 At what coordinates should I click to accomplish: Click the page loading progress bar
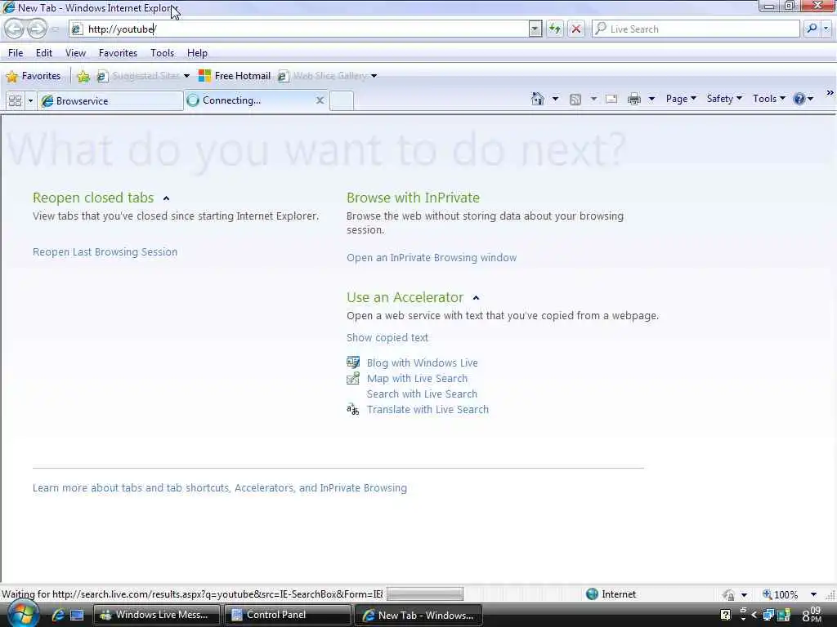[425, 594]
